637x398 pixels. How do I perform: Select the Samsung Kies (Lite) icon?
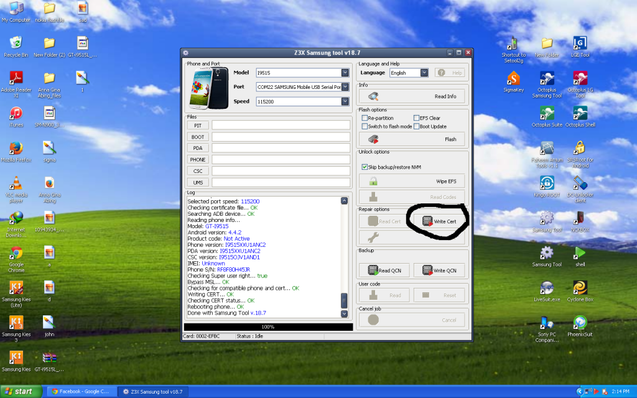(16, 294)
